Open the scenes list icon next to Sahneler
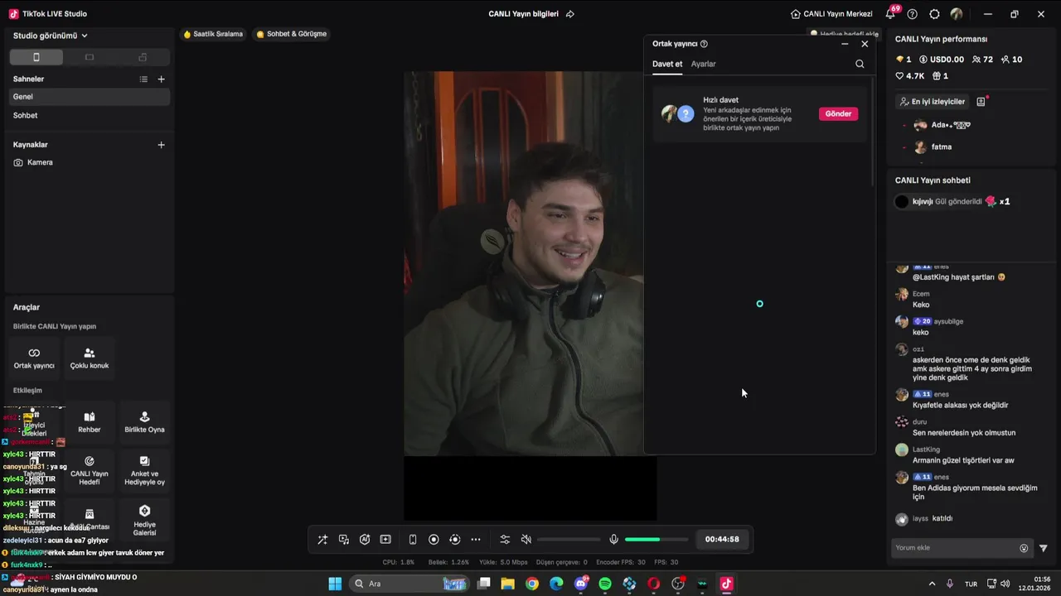1061x596 pixels. 143,79
